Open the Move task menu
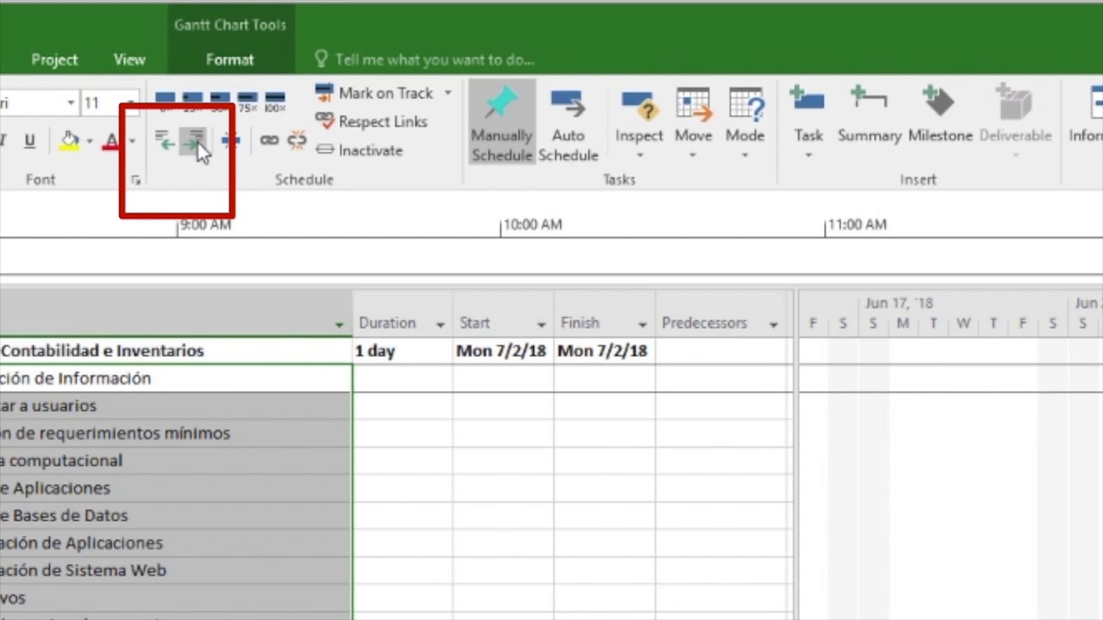The height and width of the screenshot is (620, 1103). coord(693,123)
